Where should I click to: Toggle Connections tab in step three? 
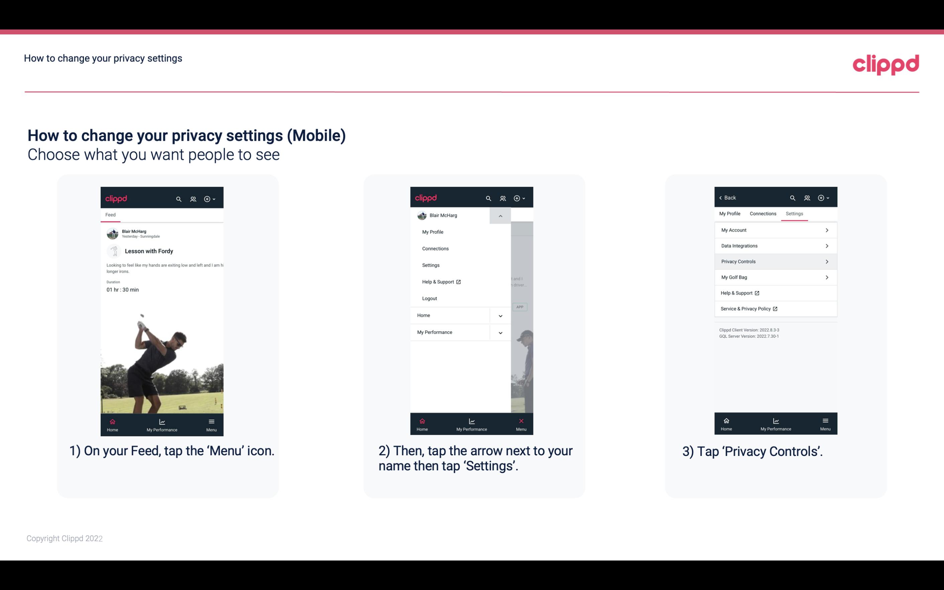pos(762,213)
